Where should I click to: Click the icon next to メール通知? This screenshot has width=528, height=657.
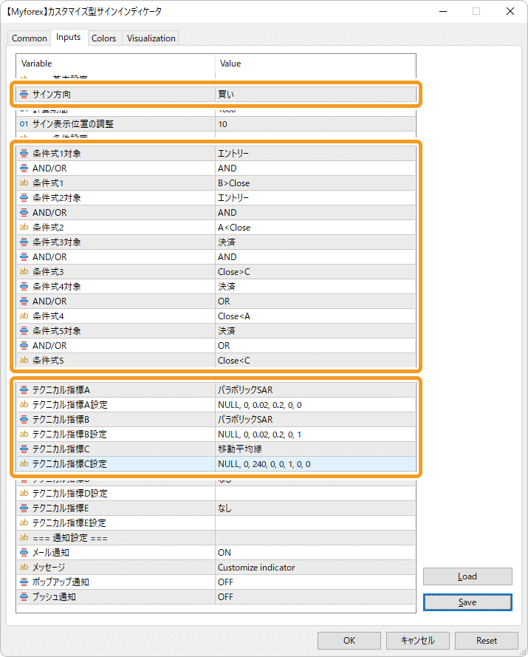click(24, 552)
